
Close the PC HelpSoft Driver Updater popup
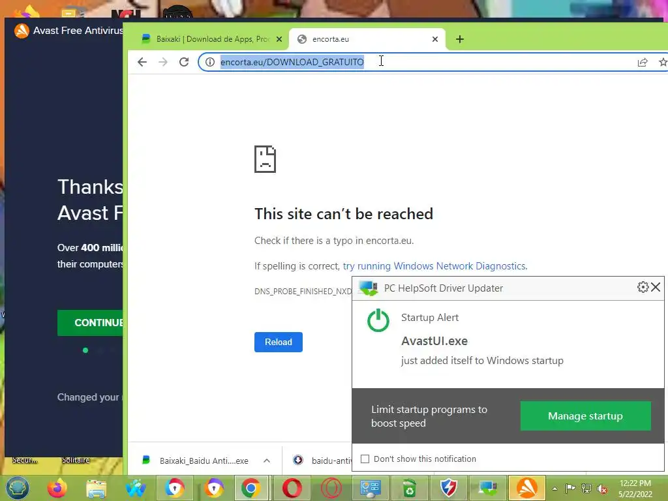coord(656,287)
